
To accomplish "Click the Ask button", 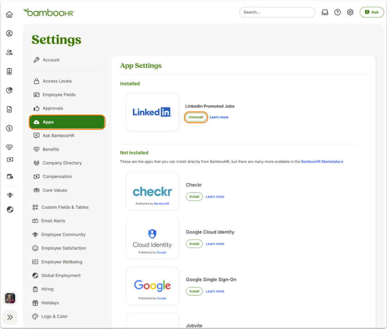I will tap(372, 12).
